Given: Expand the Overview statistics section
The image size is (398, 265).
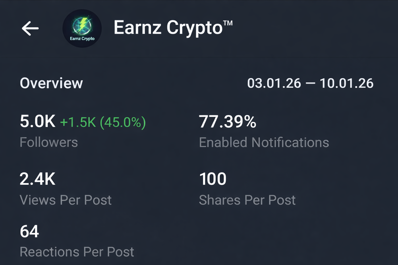Looking at the screenshot, I should point(51,83).
